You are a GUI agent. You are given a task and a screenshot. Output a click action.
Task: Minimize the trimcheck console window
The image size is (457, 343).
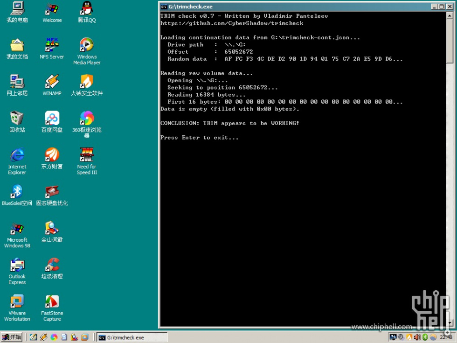[435, 7]
